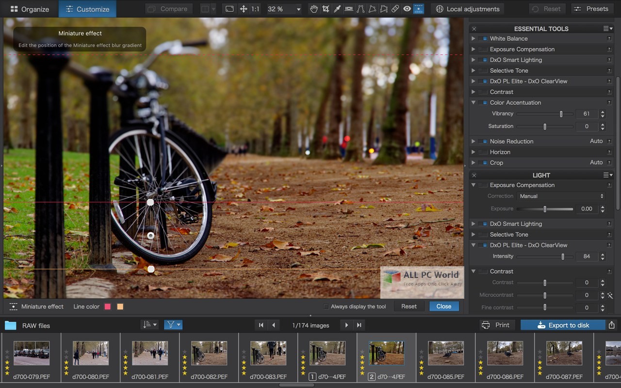This screenshot has height=388, width=621.
Task: Go to the next image
Action: 346,325
